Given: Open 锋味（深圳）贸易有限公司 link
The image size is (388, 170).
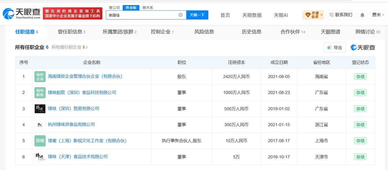Looking at the screenshot, I should click(73, 109).
